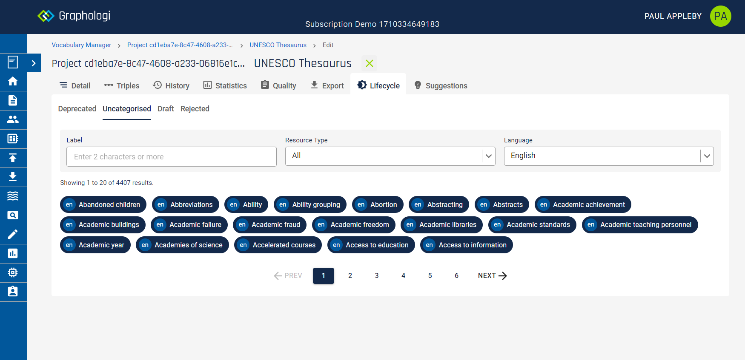The width and height of the screenshot is (745, 360).
Task: Open the Language dropdown
Action: pos(609,156)
